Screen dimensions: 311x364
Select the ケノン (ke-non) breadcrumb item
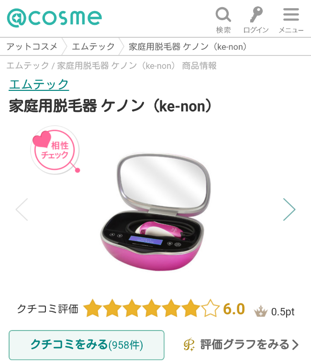coord(188,46)
